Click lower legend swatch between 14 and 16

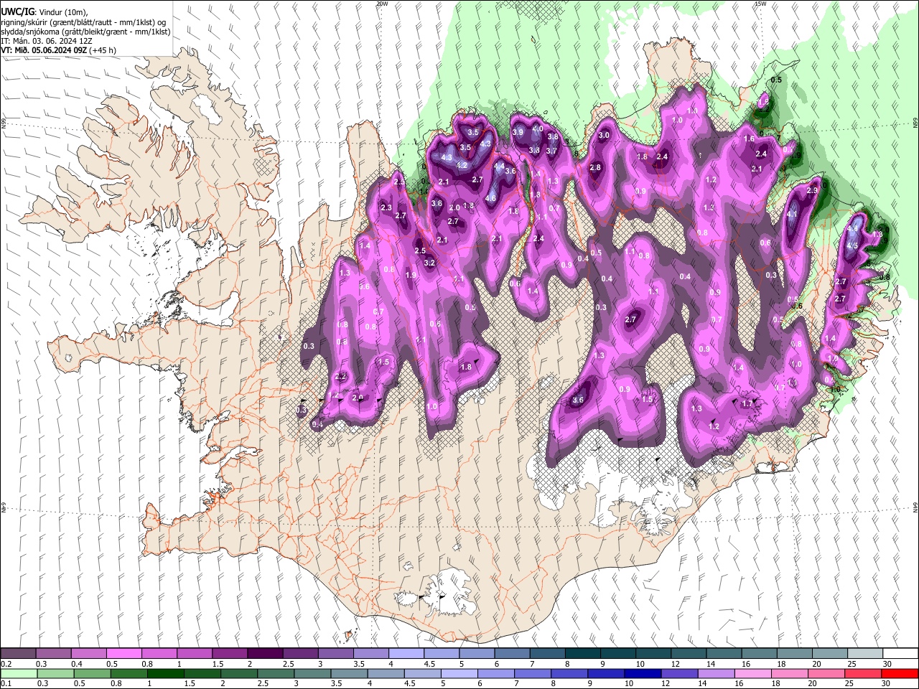click(715, 673)
